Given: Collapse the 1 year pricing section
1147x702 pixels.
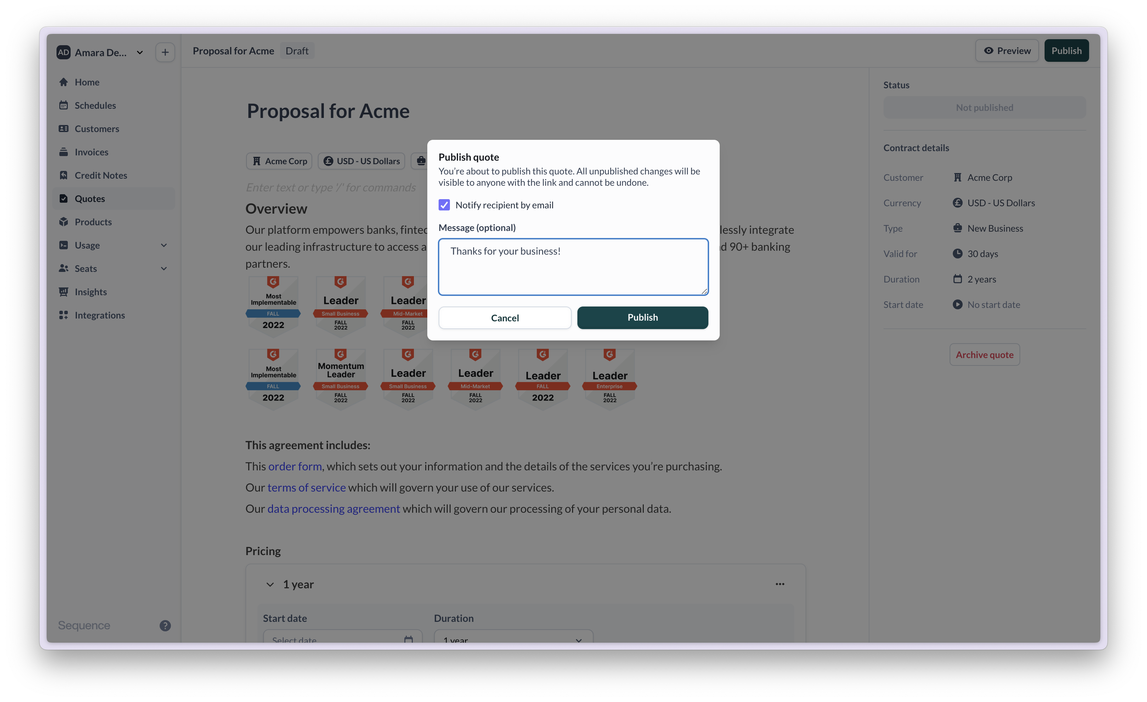Looking at the screenshot, I should click(x=270, y=584).
